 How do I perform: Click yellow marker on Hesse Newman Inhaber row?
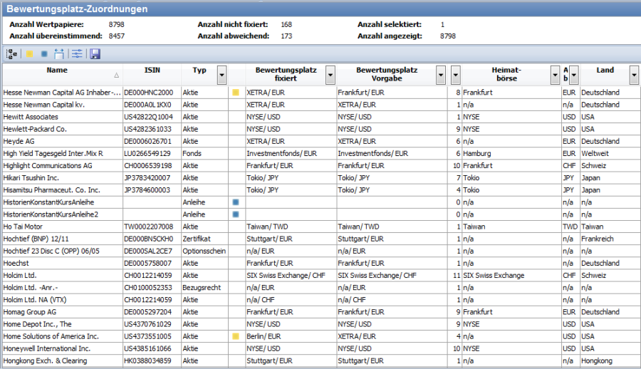tap(235, 93)
